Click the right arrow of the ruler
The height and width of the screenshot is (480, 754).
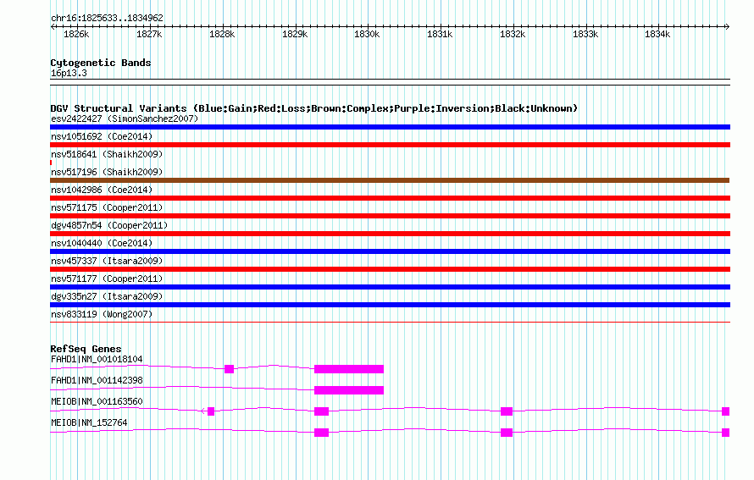728,27
